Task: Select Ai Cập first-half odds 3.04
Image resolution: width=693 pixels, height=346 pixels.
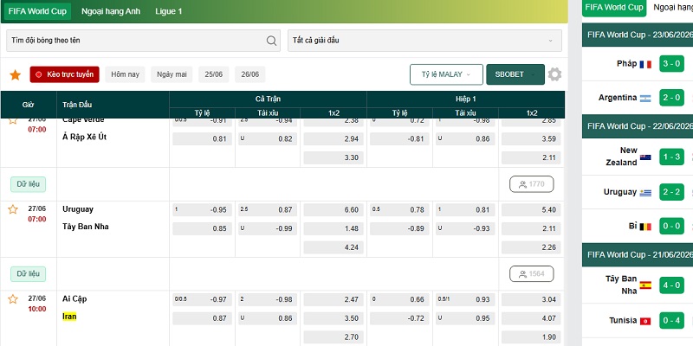Action: coord(531,299)
